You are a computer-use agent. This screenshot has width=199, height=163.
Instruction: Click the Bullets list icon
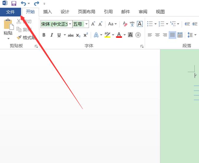click(150, 24)
